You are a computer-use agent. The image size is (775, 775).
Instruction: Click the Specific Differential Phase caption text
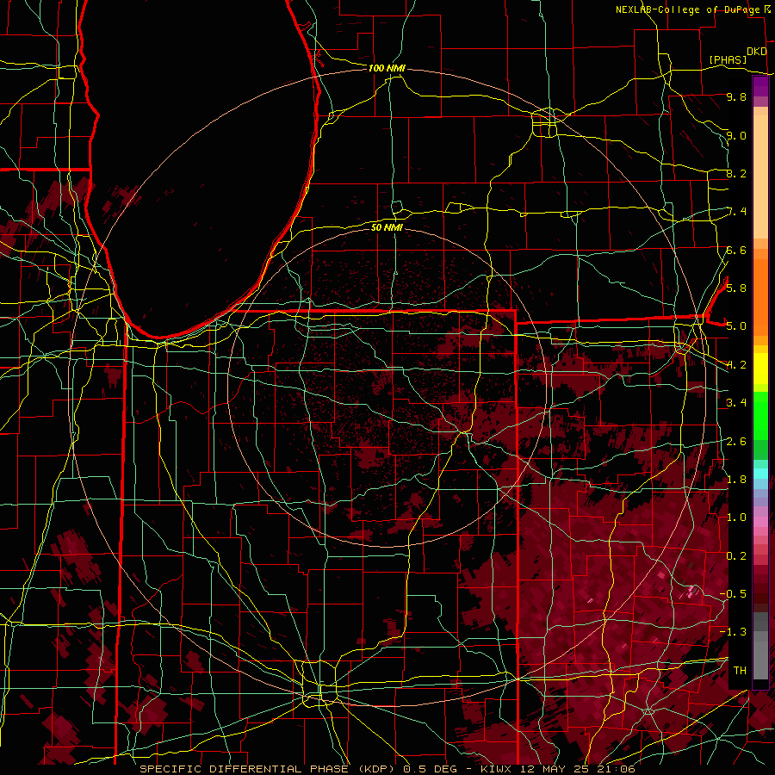(x=387, y=769)
